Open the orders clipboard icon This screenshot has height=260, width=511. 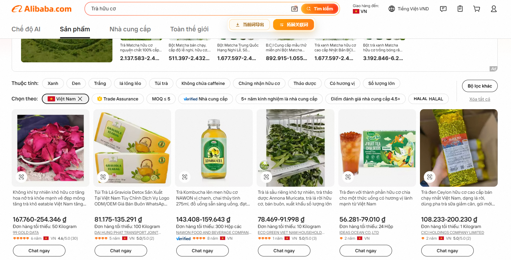(x=460, y=9)
